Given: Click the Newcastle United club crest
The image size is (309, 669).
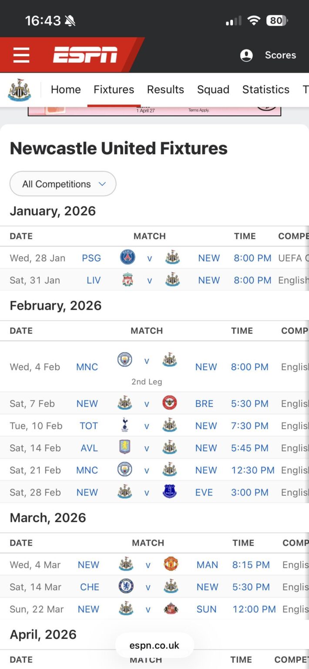Looking at the screenshot, I should click(19, 89).
